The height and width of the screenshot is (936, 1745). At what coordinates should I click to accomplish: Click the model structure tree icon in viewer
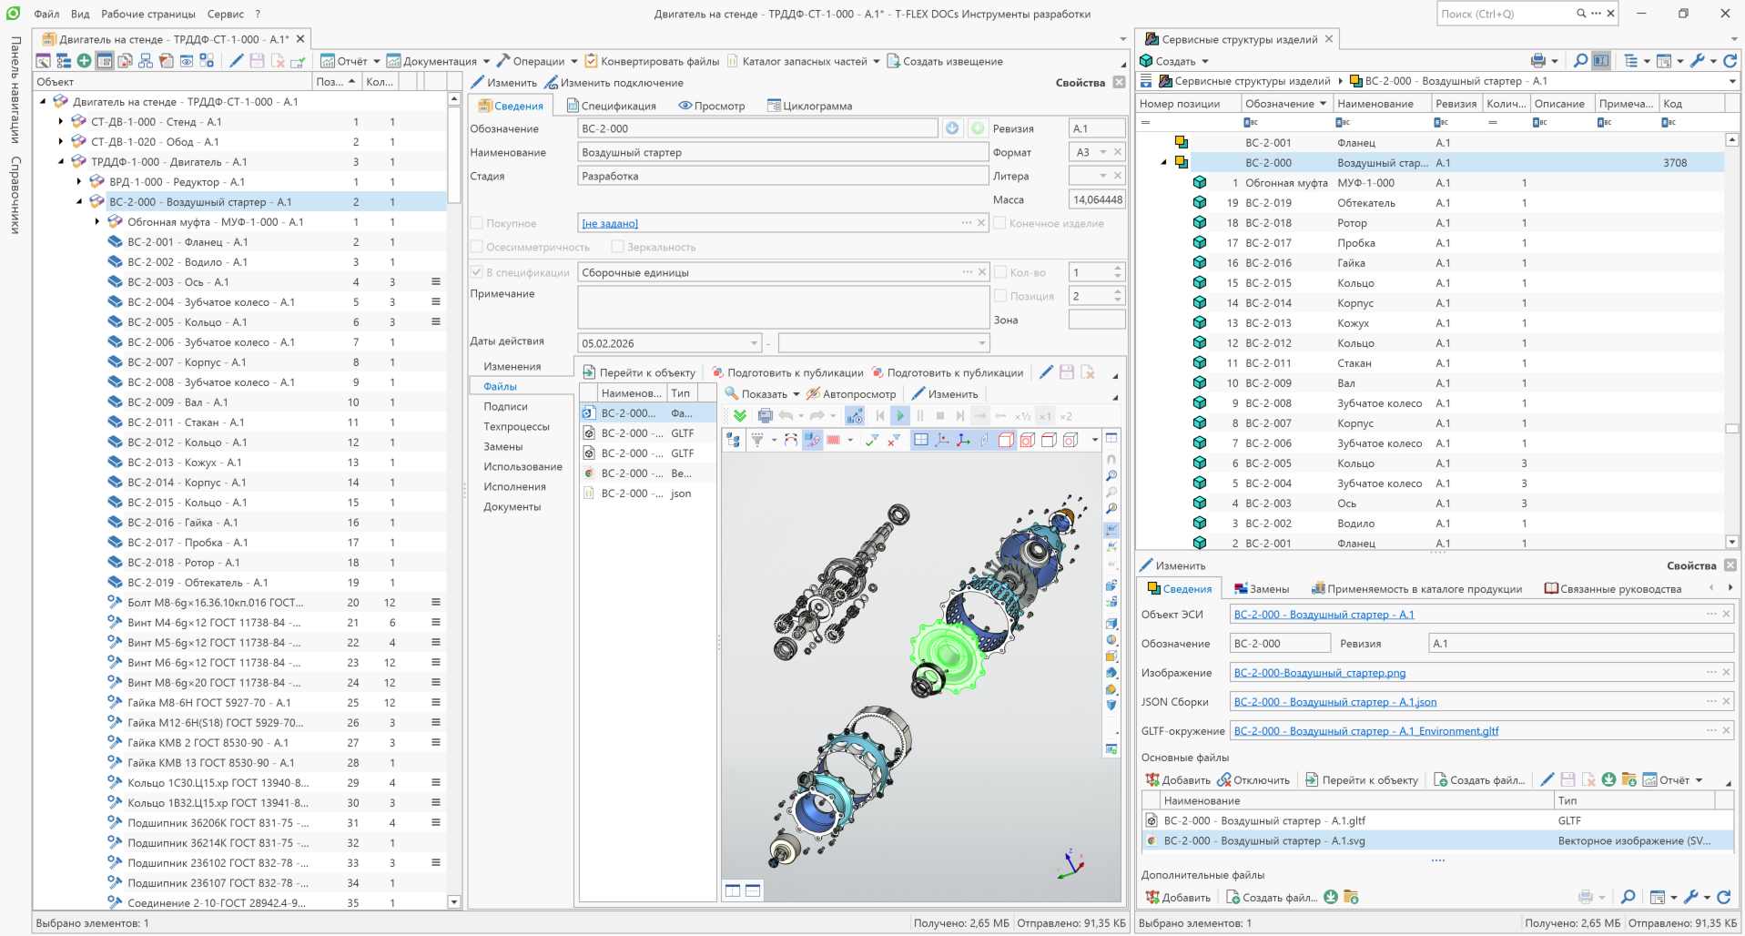(x=734, y=440)
